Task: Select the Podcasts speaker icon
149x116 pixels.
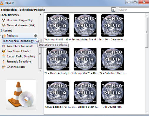Action: point(4,36)
